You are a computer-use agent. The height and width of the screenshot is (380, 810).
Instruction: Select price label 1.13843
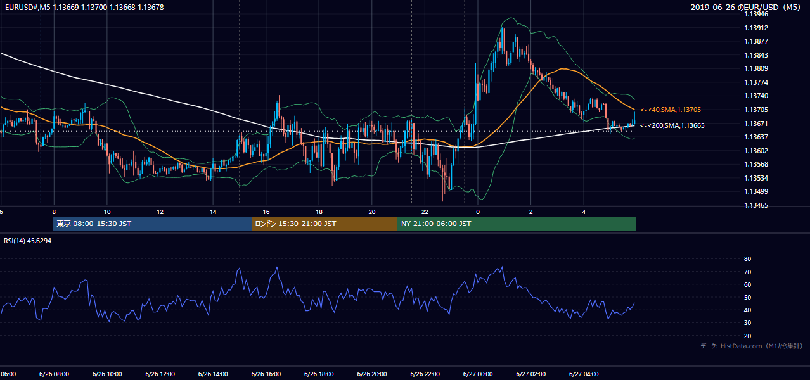pos(755,55)
